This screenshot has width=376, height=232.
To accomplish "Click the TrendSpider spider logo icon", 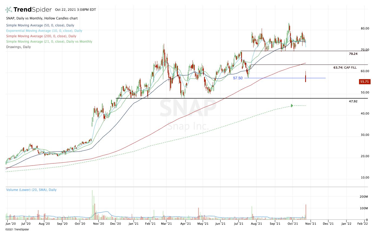I will (9, 10).
